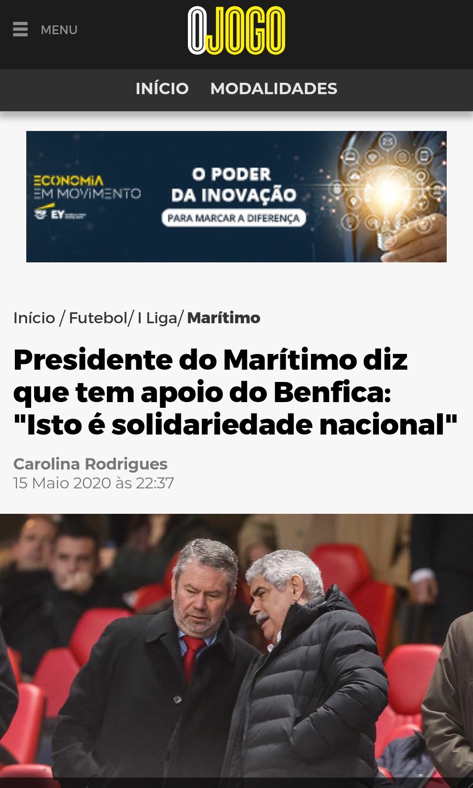Click the 'Para marcar a diferença' ad button
Screen dimensions: 473x788
click(x=234, y=218)
